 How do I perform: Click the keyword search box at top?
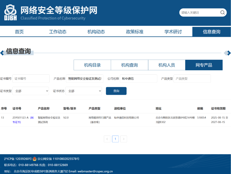point(199,13)
